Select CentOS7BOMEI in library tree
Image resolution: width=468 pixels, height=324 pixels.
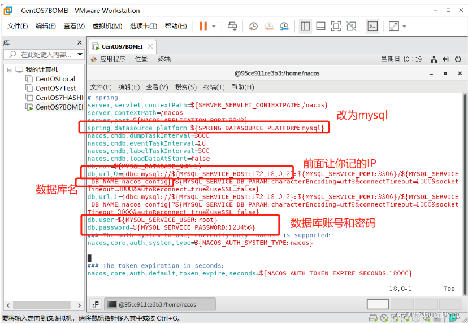click(59, 107)
